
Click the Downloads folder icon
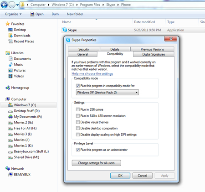pyautogui.click(x=10, y=36)
